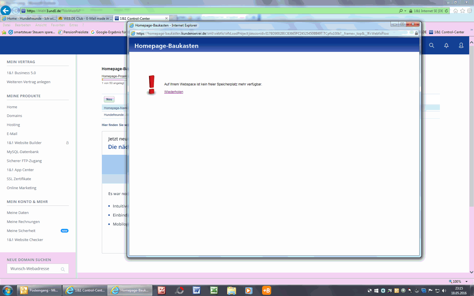The width and height of the screenshot is (474, 296).
Task: Switch to the WEB.DE Club tab
Action: [x=85, y=18]
